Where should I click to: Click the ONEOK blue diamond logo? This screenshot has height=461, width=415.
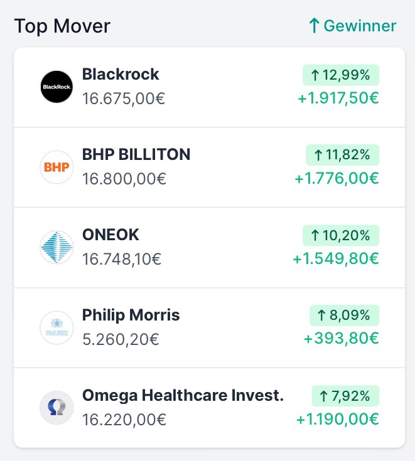coord(57,247)
